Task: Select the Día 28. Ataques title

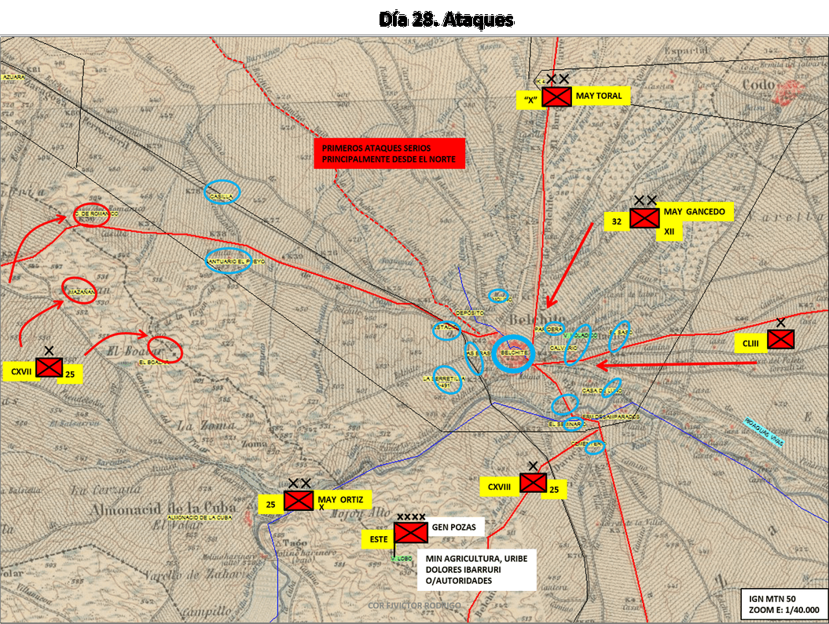Action: 446,20
